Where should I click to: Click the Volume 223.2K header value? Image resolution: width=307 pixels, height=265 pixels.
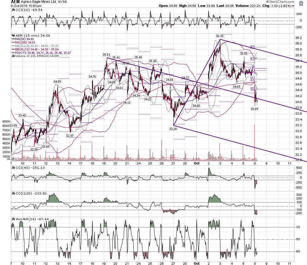(248, 6)
